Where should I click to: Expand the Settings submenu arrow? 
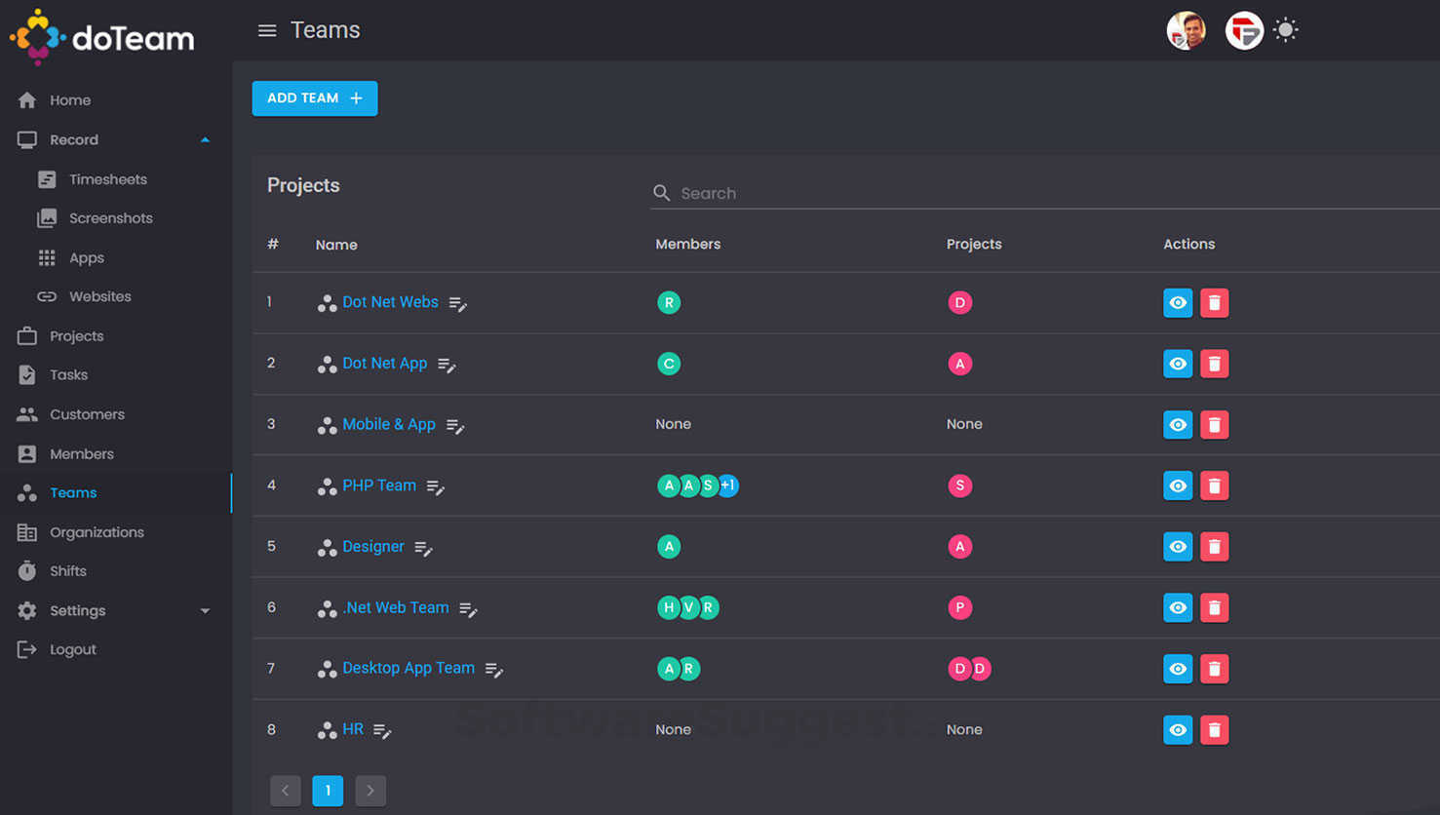(x=205, y=611)
